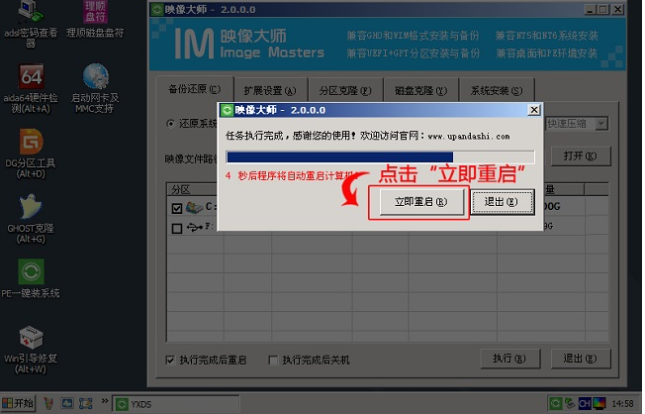
Task: Switch to the 扩展设置 tab
Action: click(270, 90)
